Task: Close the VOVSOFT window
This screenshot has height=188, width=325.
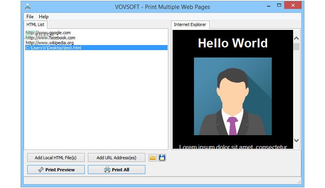Action: click(293, 5)
